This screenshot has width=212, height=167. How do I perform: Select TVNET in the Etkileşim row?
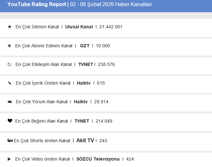tap(86, 64)
